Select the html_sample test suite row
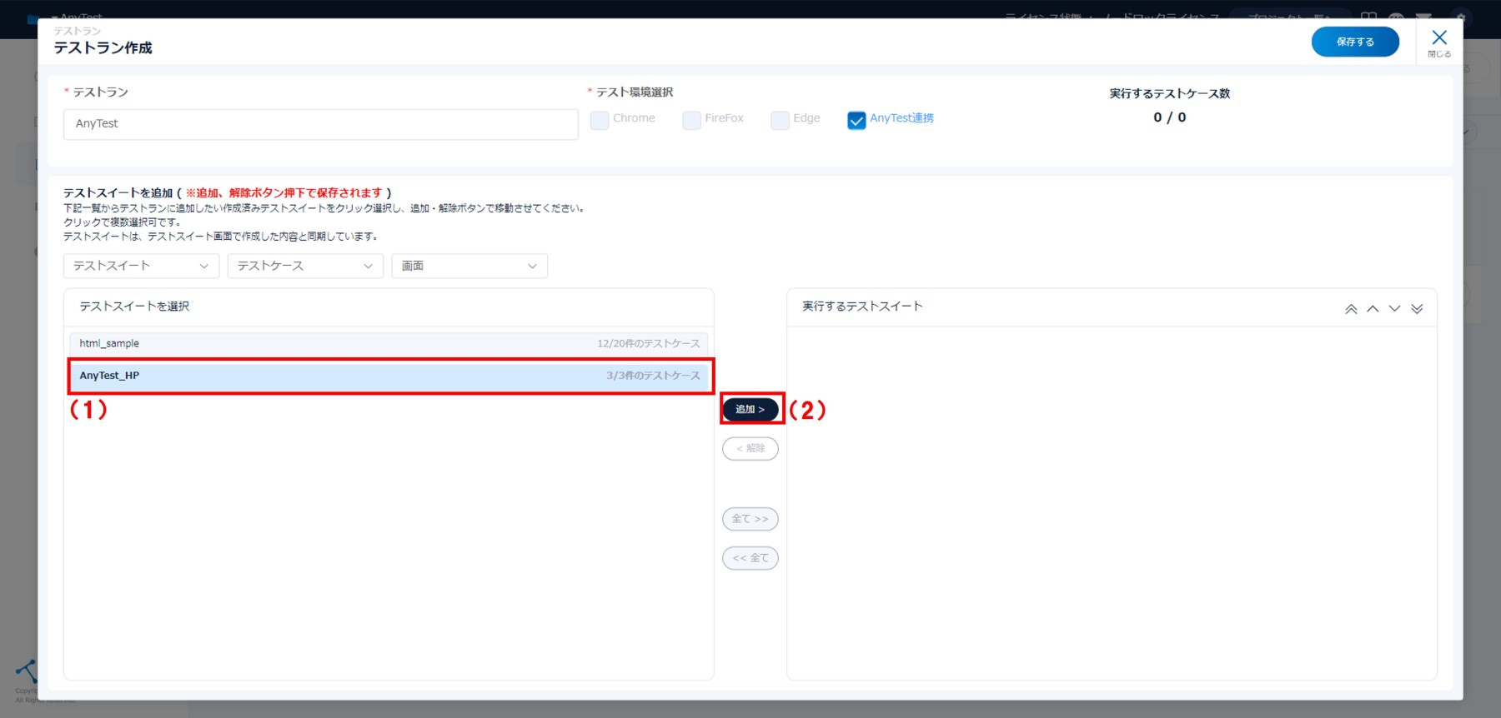The image size is (1501, 718). pyautogui.click(x=389, y=343)
